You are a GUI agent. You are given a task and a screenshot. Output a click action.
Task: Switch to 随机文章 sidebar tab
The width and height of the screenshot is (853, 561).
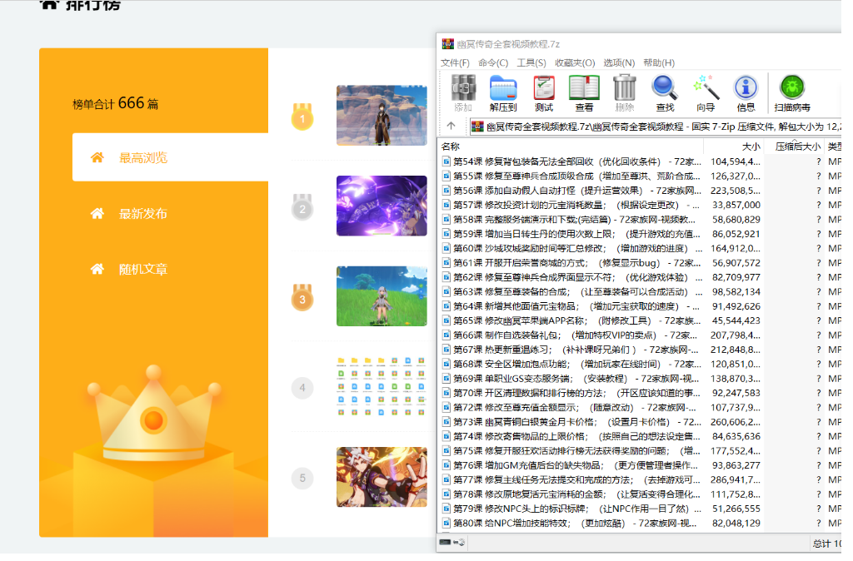click(142, 270)
